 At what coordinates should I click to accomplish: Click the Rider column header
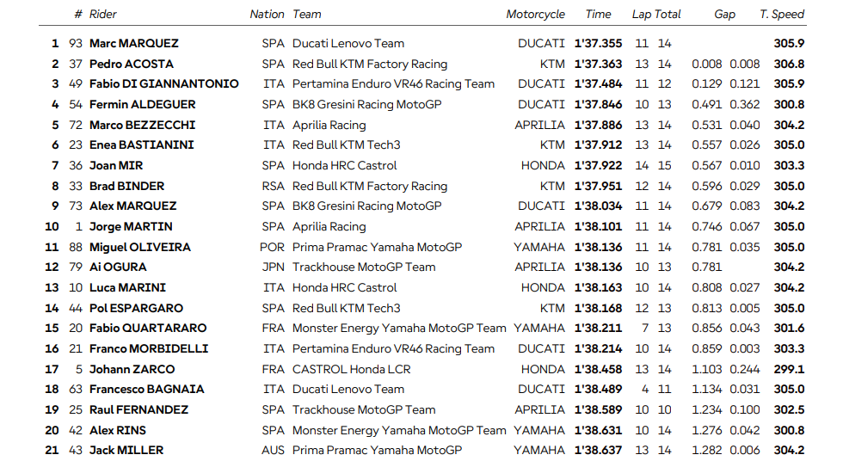102,14
